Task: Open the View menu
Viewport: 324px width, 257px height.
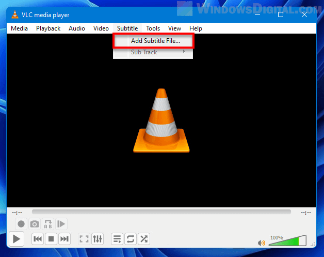Action: click(174, 28)
